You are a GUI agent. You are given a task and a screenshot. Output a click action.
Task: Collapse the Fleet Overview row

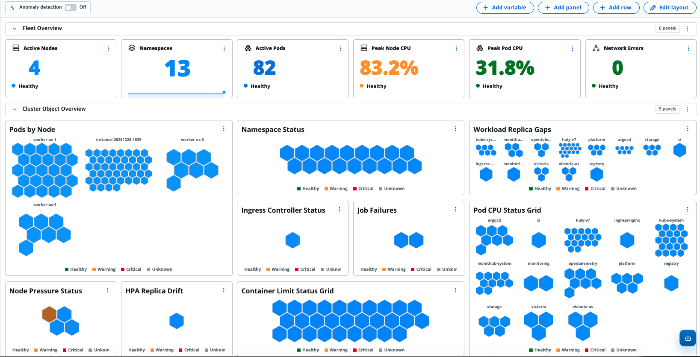point(15,29)
